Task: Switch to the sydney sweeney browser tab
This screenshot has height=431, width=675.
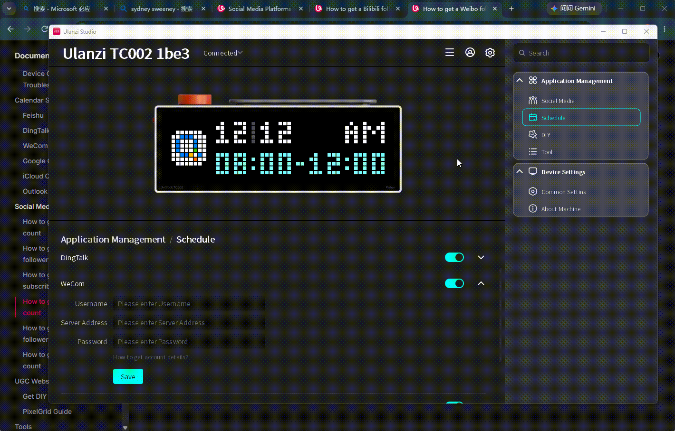Action: (x=163, y=9)
